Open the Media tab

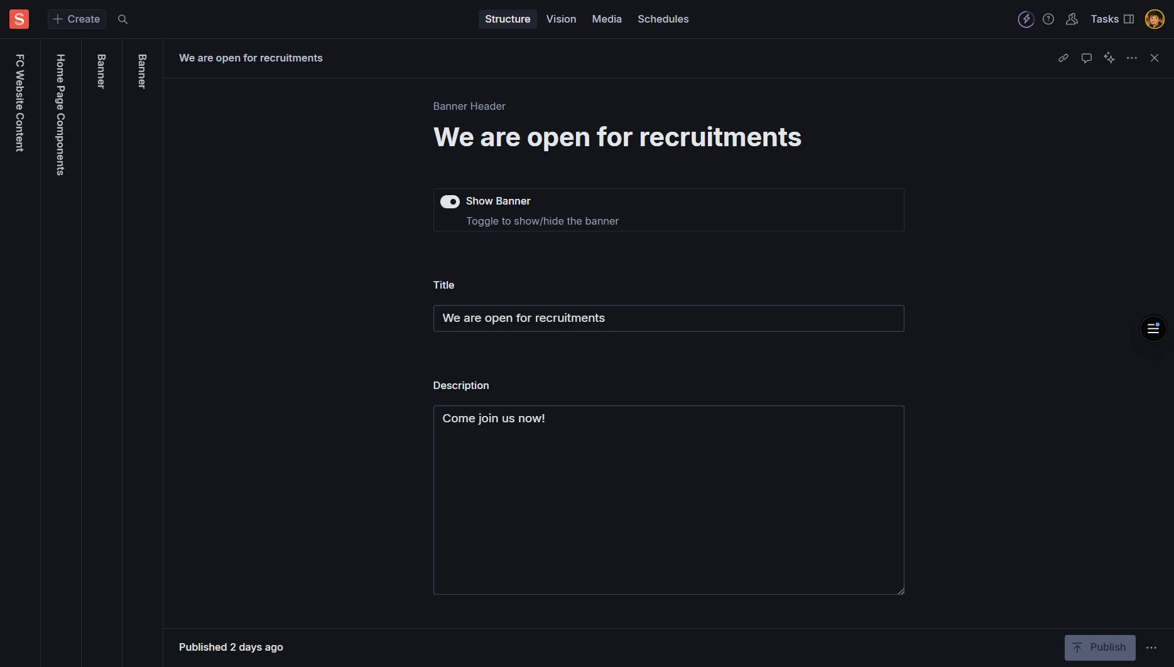coord(606,19)
